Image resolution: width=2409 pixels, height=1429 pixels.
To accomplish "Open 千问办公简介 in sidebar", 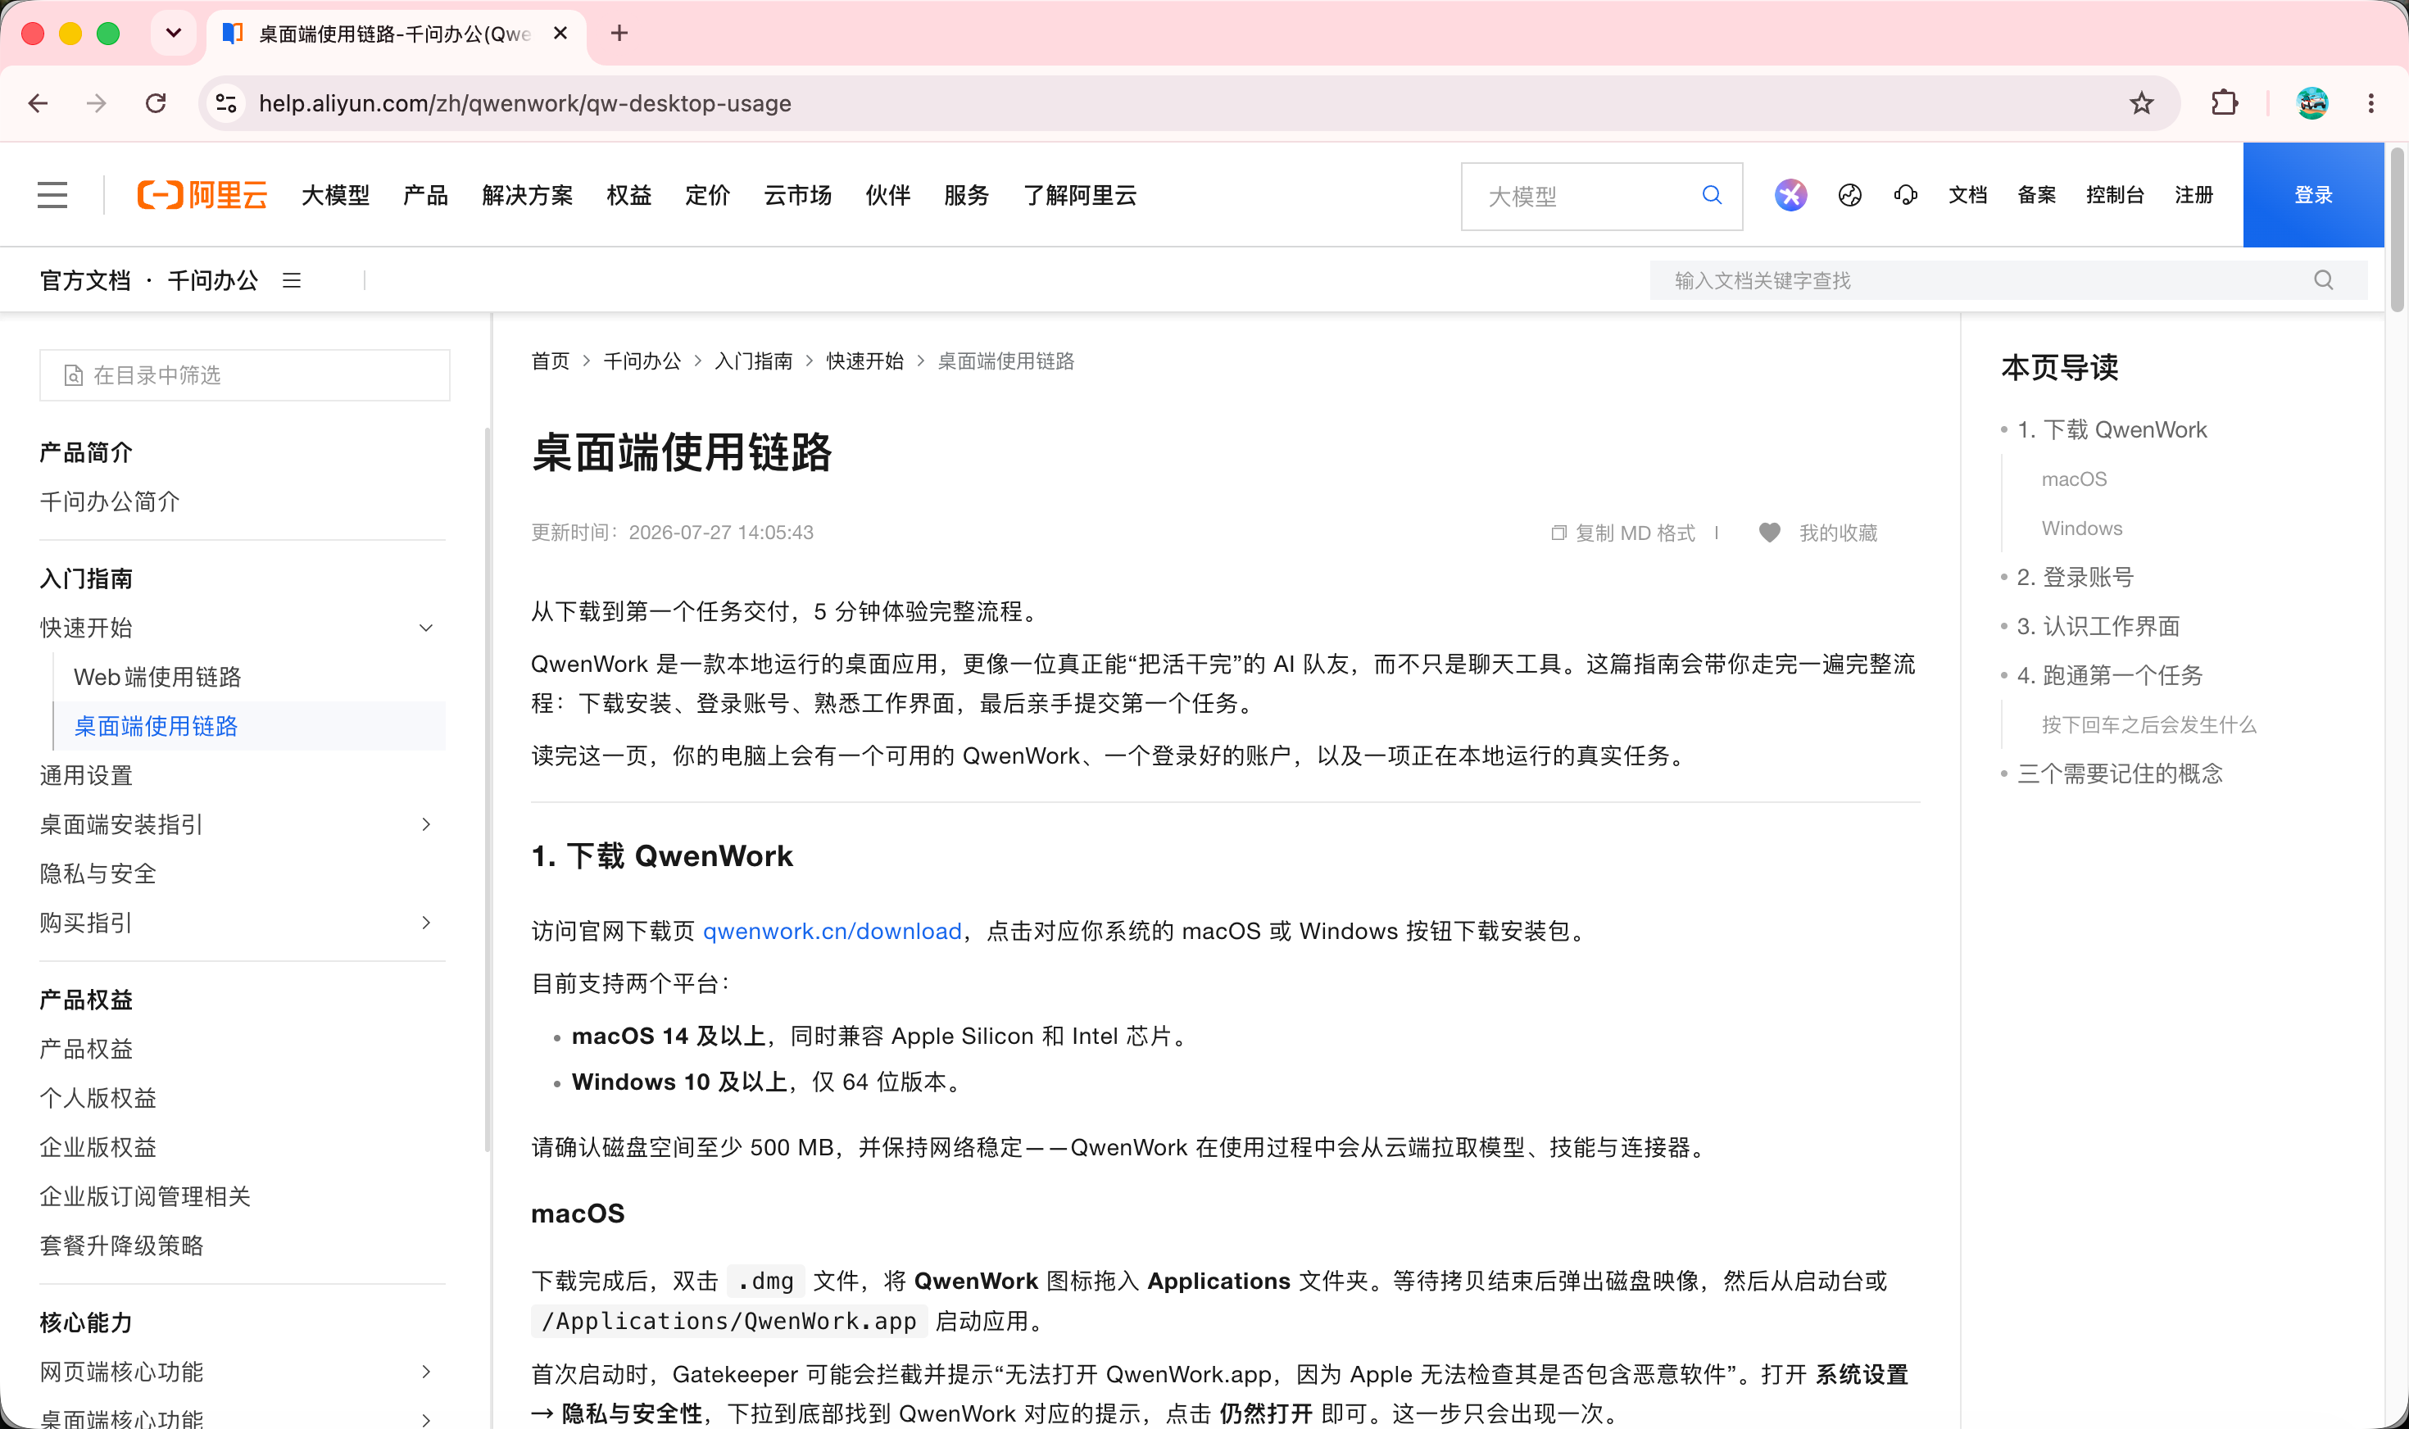I will pyautogui.click(x=110, y=501).
